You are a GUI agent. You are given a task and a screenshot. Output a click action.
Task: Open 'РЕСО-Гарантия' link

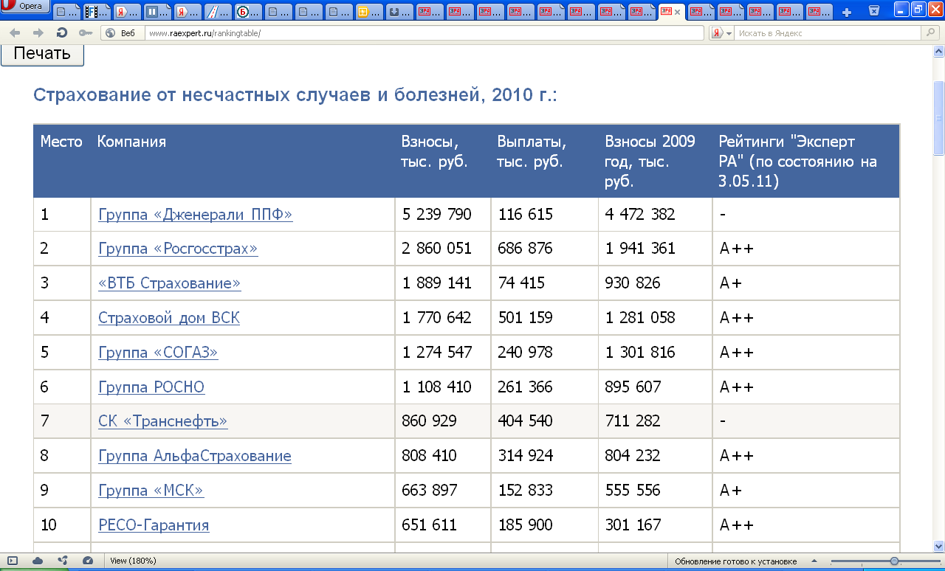pos(154,525)
